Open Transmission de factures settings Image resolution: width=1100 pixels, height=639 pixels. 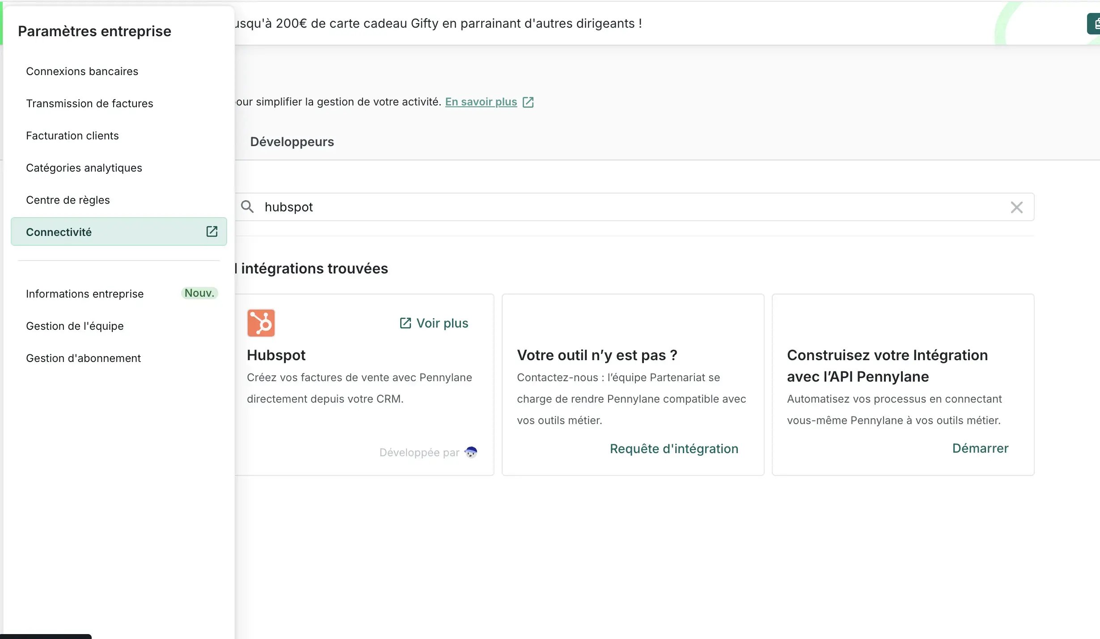tap(89, 103)
